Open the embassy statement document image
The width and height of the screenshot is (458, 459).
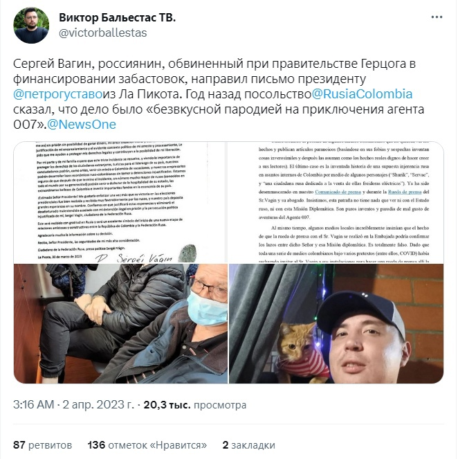336,202
